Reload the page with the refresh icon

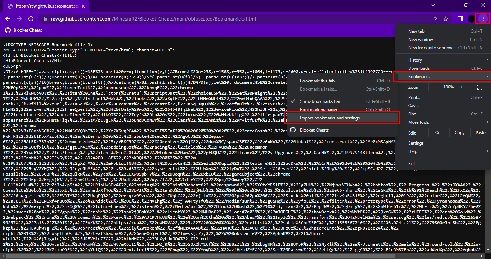31,19
